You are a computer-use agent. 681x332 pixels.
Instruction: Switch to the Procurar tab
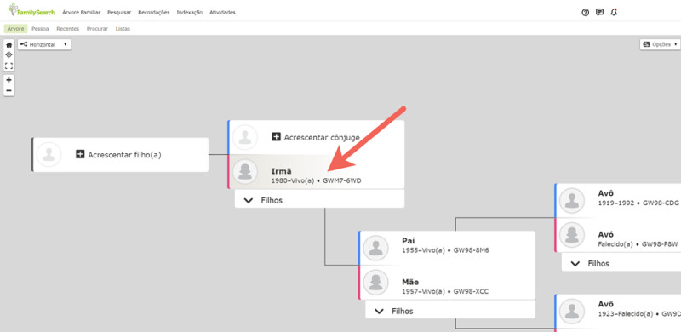click(x=97, y=29)
